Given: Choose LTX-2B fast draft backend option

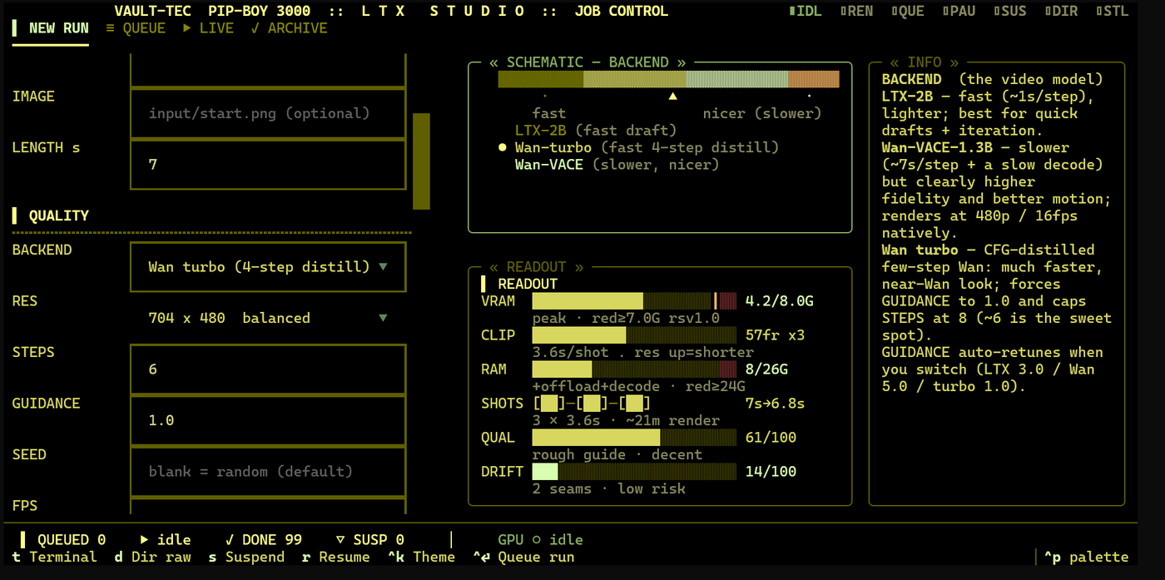Looking at the screenshot, I should 596,131.
